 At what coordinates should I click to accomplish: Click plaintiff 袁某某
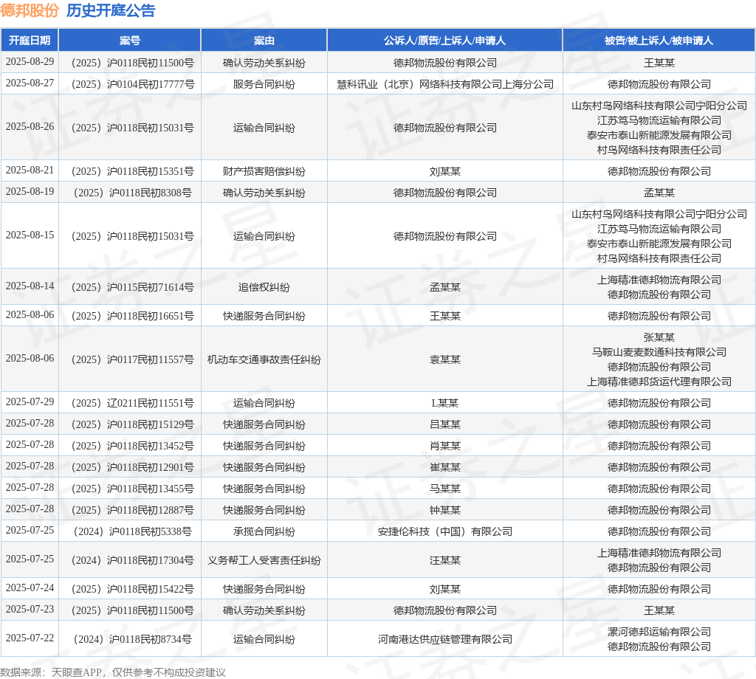click(445, 359)
